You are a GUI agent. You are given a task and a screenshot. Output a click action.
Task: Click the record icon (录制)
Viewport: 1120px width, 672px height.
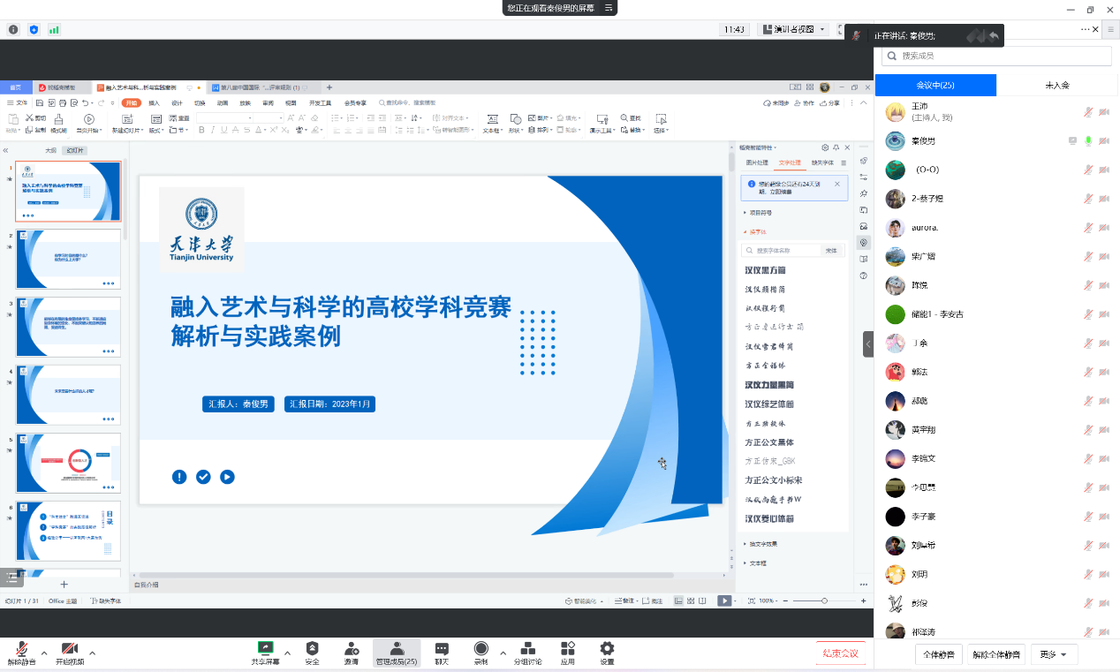(x=481, y=652)
